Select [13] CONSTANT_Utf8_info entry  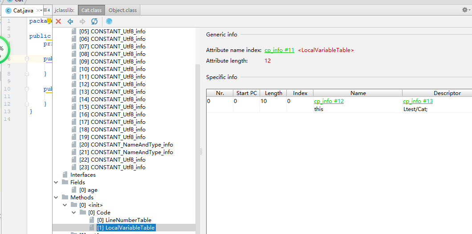(x=112, y=92)
